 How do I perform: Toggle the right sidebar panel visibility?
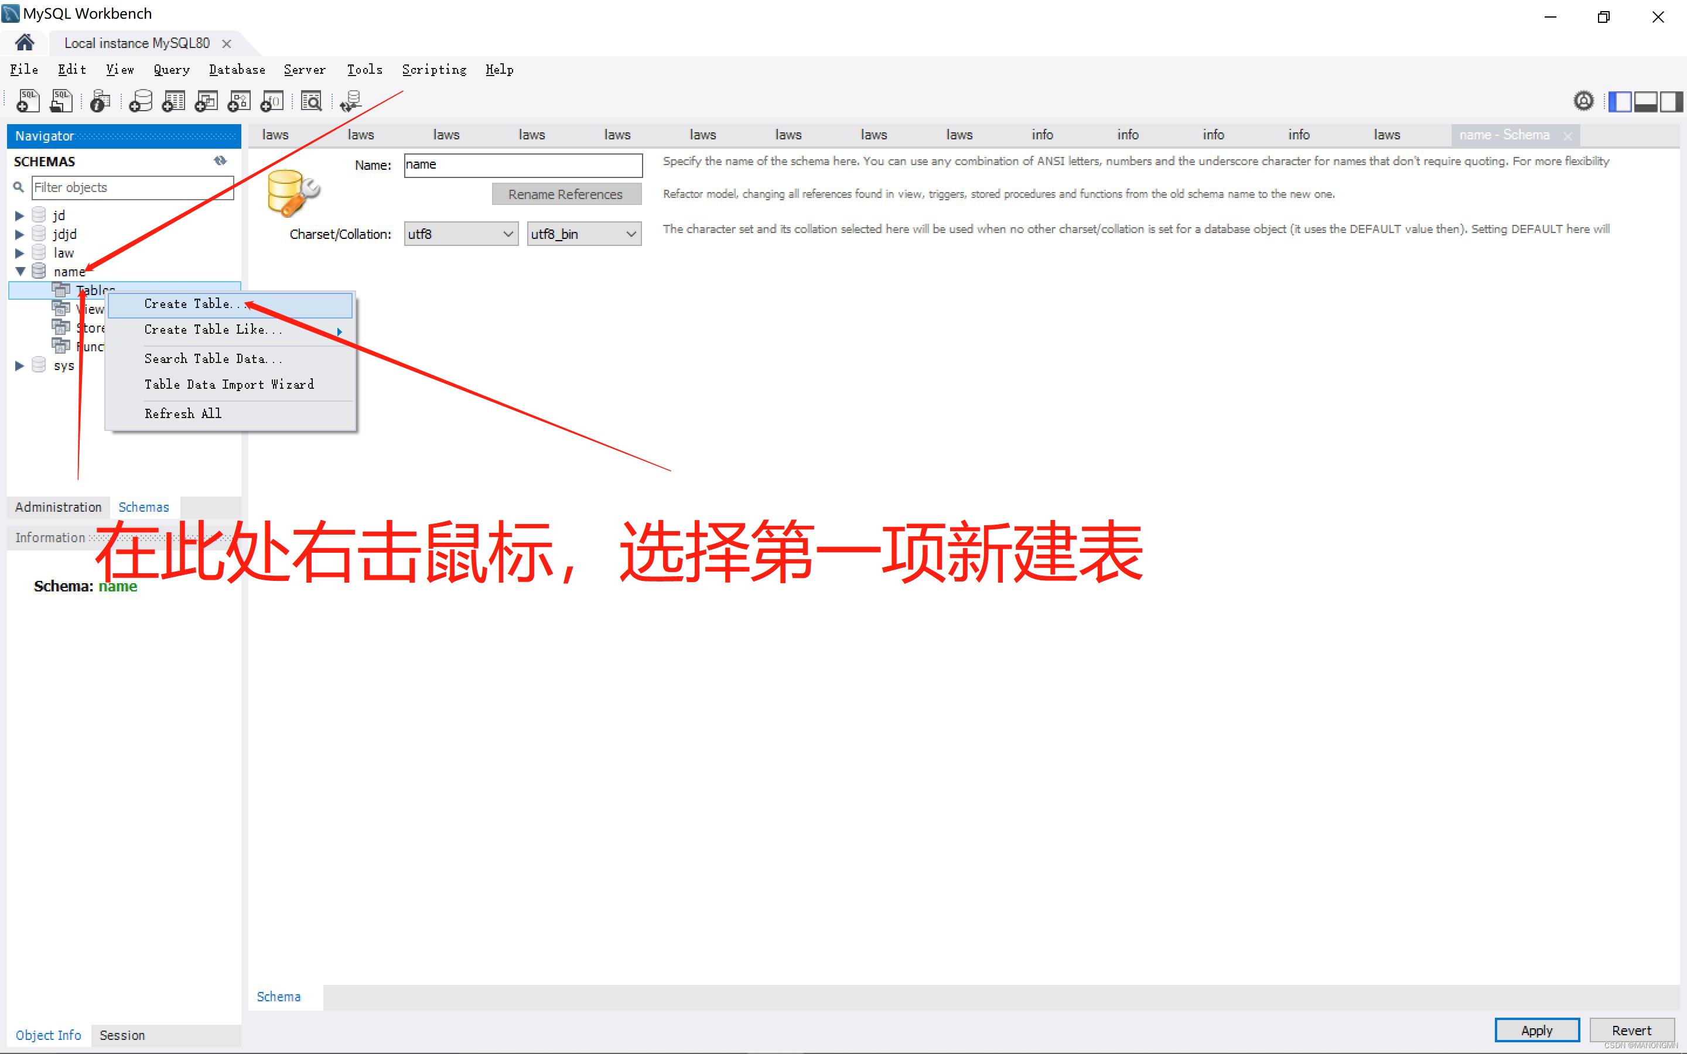click(1671, 102)
